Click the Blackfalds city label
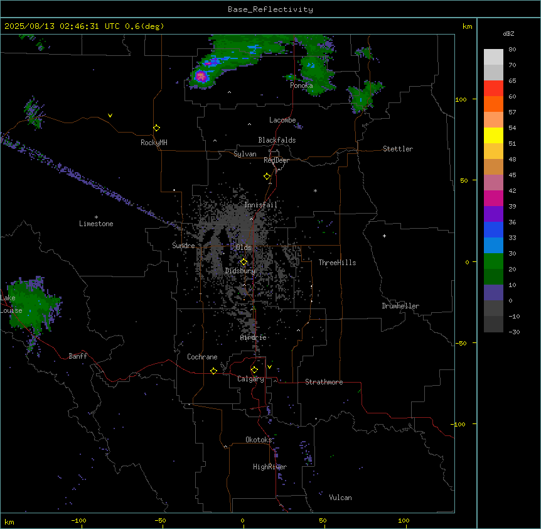Image resolution: width=541 pixels, height=529 pixels. pos(277,140)
